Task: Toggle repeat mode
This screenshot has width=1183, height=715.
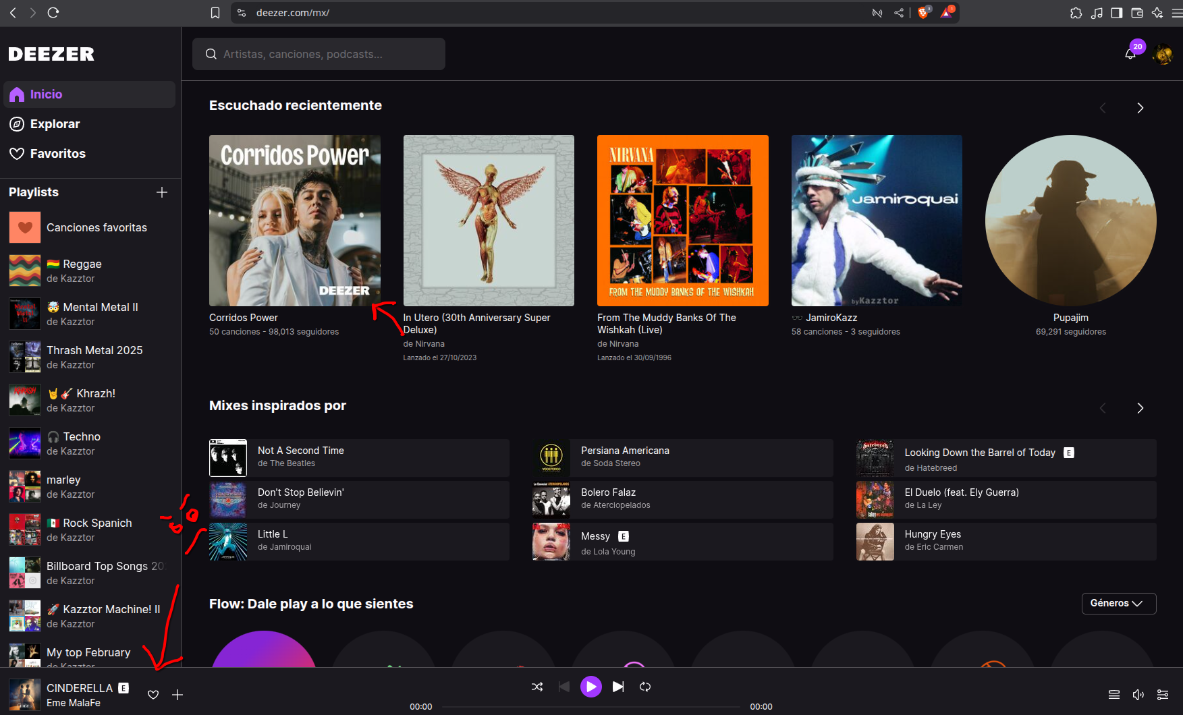Action: pyautogui.click(x=645, y=687)
